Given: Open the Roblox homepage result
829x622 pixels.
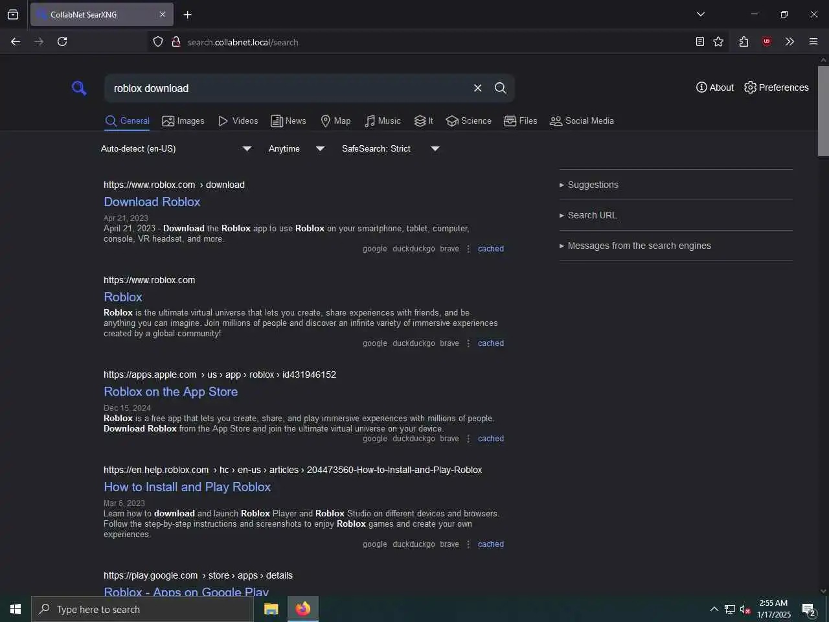Looking at the screenshot, I should click(123, 297).
